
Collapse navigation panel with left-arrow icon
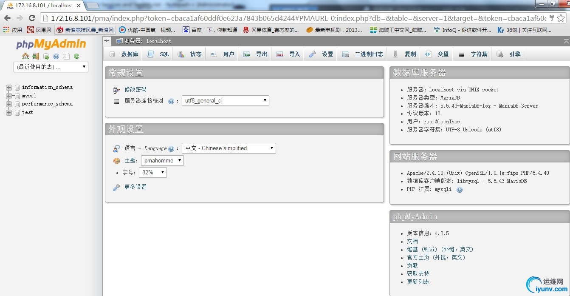(x=107, y=41)
